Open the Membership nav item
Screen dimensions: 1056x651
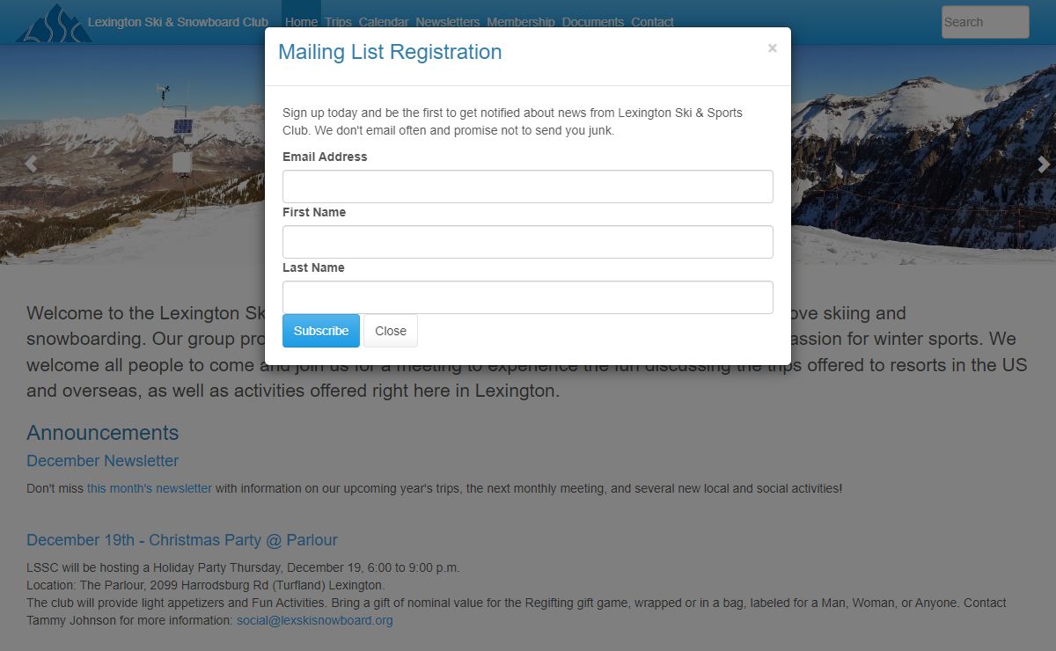[x=521, y=22]
